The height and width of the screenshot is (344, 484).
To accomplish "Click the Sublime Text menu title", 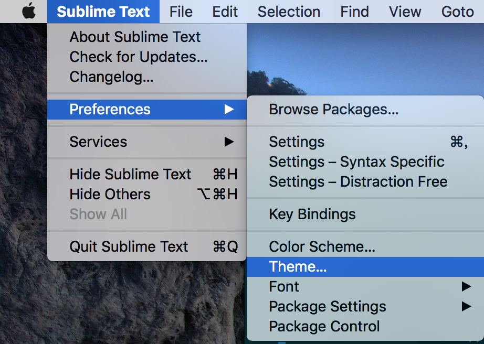I will pos(103,12).
